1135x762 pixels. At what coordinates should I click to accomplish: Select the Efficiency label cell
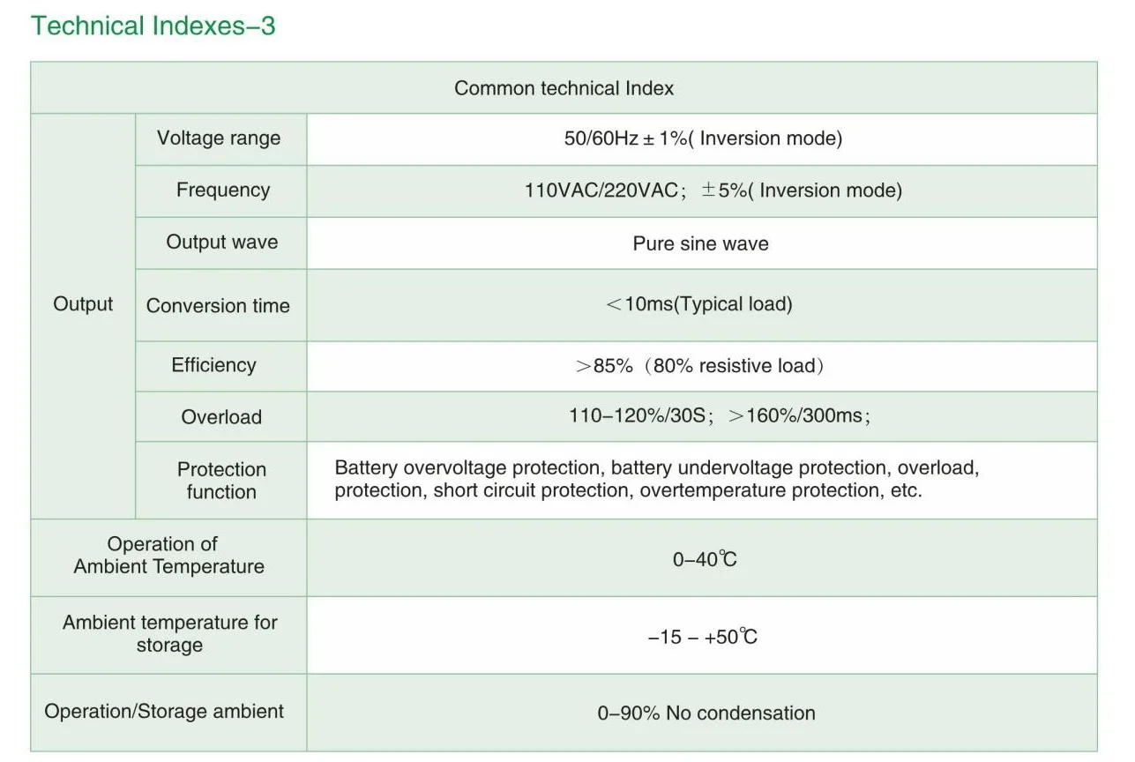tap(213, 365)
